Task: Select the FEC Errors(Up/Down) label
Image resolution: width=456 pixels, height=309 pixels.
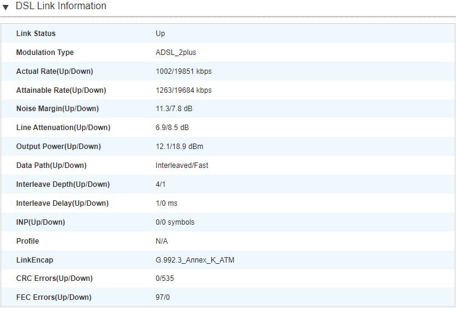Action: coord(54,297)
